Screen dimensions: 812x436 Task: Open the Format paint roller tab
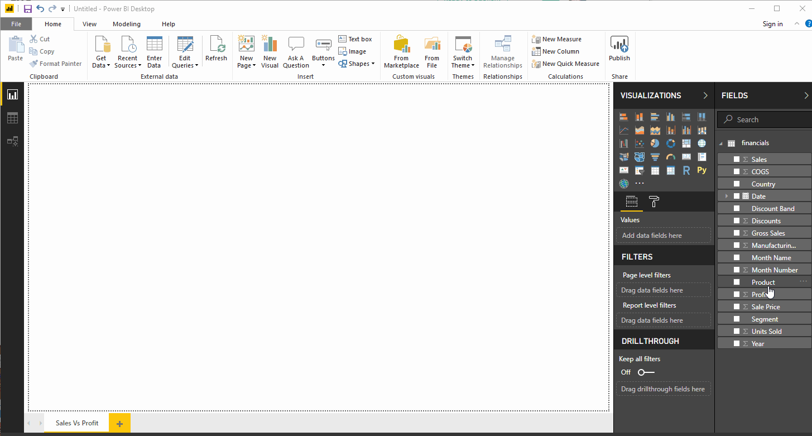click(x=654, y=202)
